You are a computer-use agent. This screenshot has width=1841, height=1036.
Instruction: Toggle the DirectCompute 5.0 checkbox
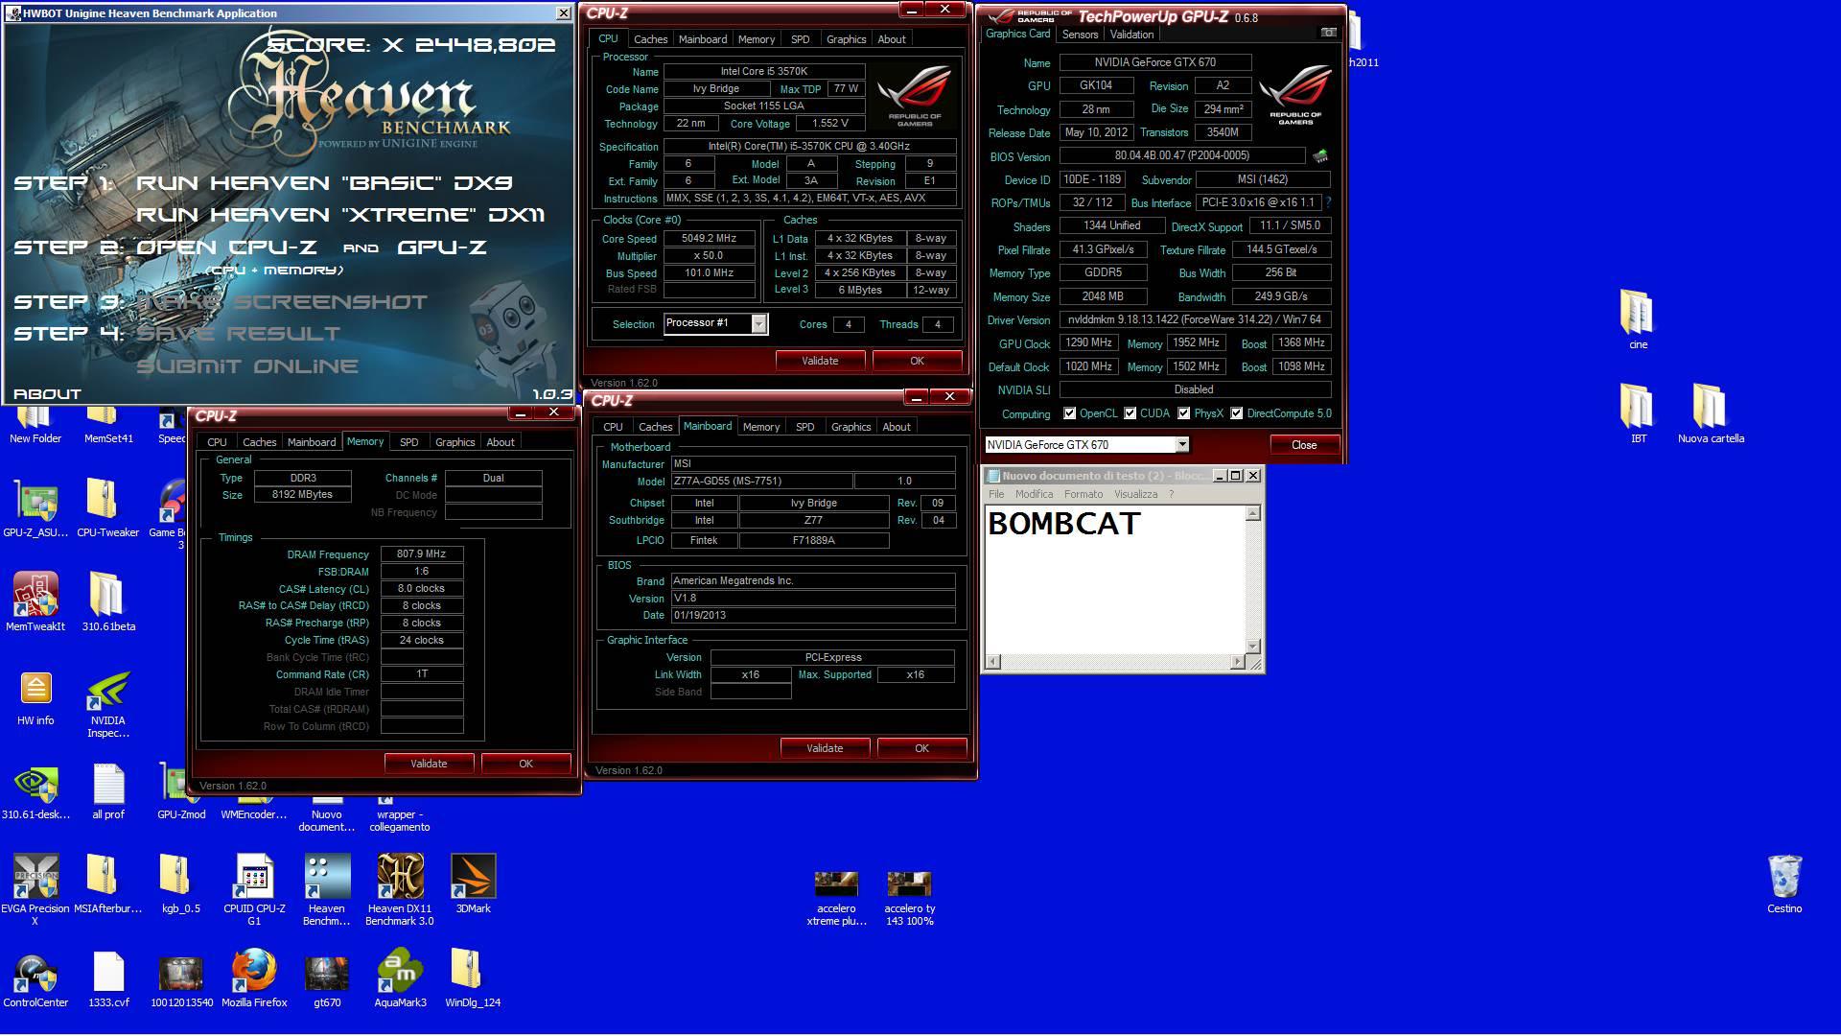1236,413
